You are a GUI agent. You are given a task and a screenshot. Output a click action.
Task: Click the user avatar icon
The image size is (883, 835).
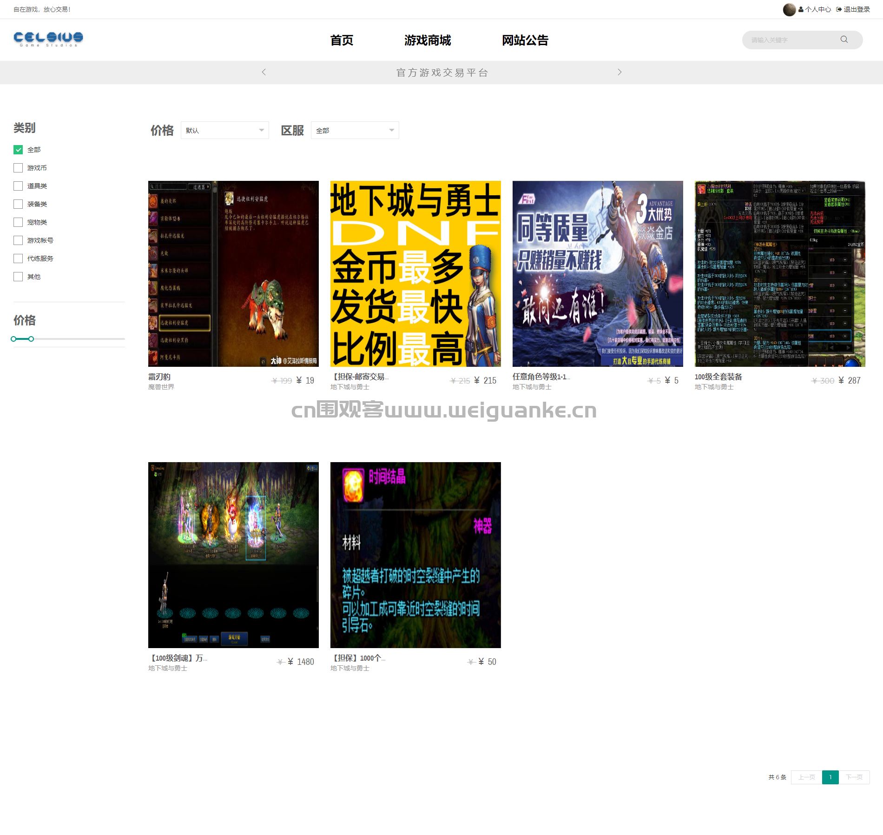point(789,9)
